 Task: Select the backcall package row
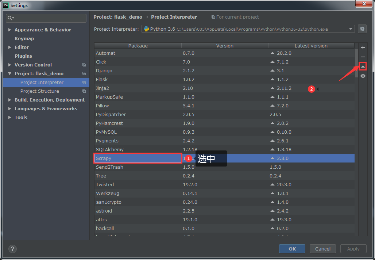click(x=225, y=229)
